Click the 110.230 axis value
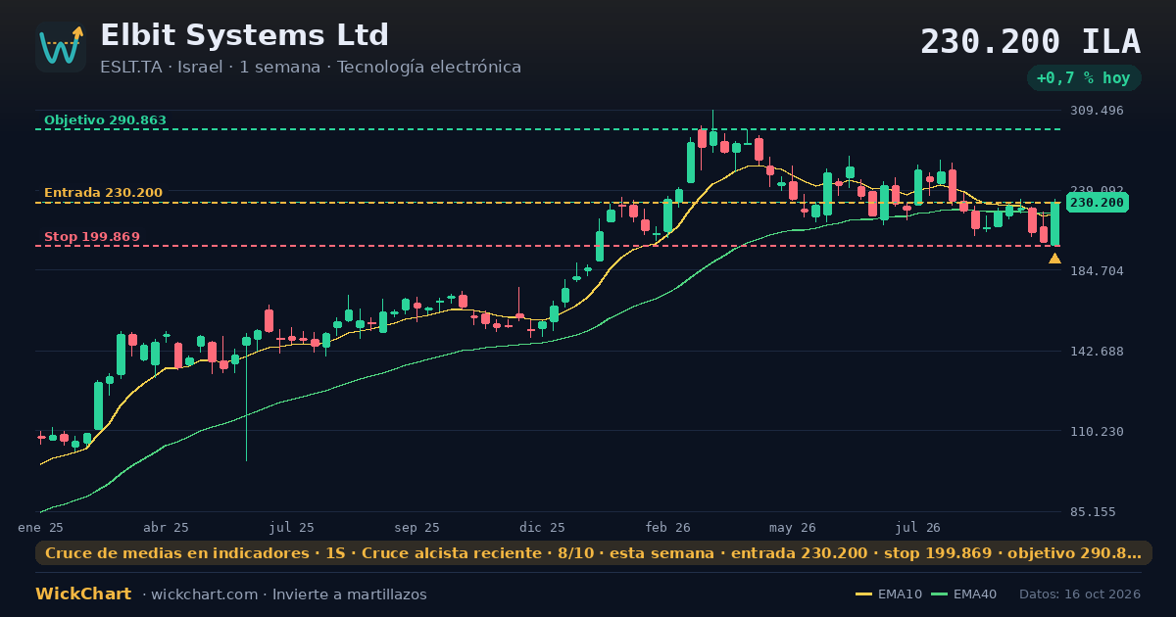Screen dimensions: 1176x617 point(1098,432)
